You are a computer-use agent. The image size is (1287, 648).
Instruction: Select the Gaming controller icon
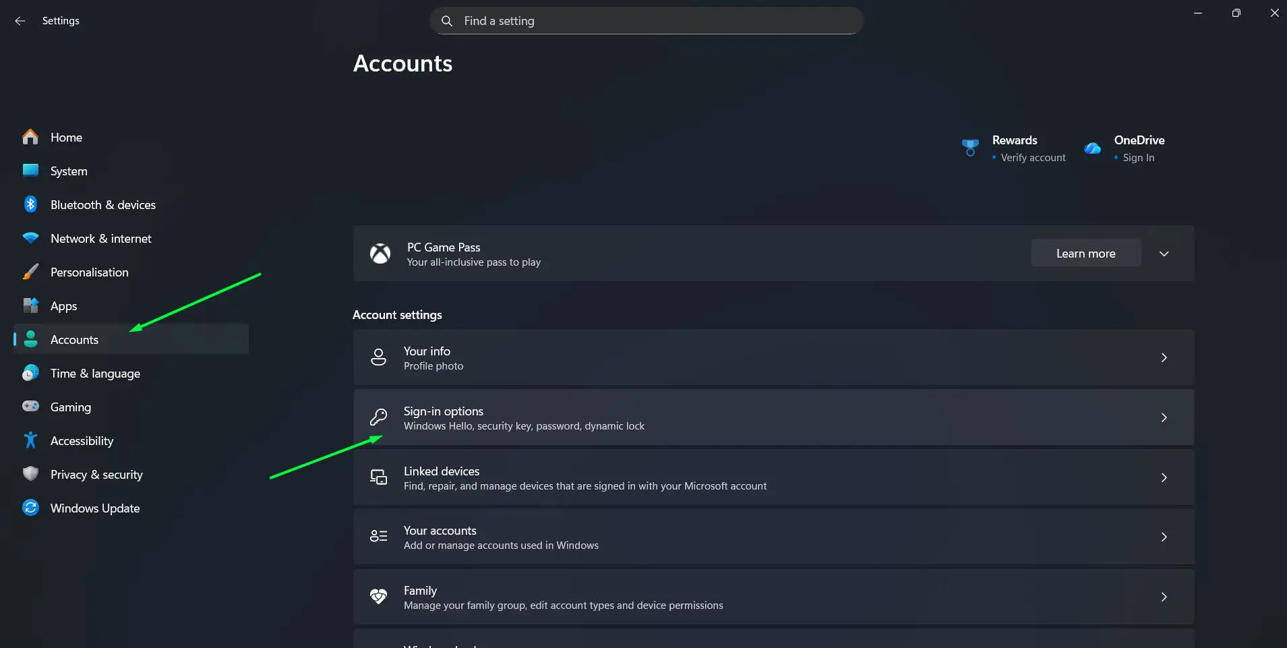pyautogui.click(x=30, y=407)
